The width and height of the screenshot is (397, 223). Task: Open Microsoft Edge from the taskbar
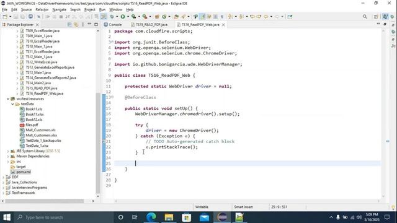(x=151, y=217)
